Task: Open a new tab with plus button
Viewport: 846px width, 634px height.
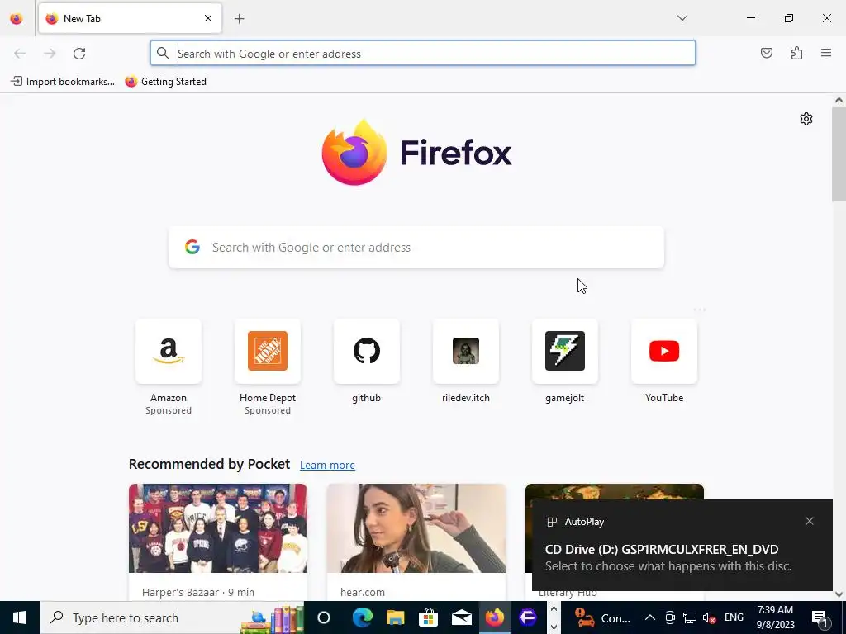Action: [x=240, y=19]
